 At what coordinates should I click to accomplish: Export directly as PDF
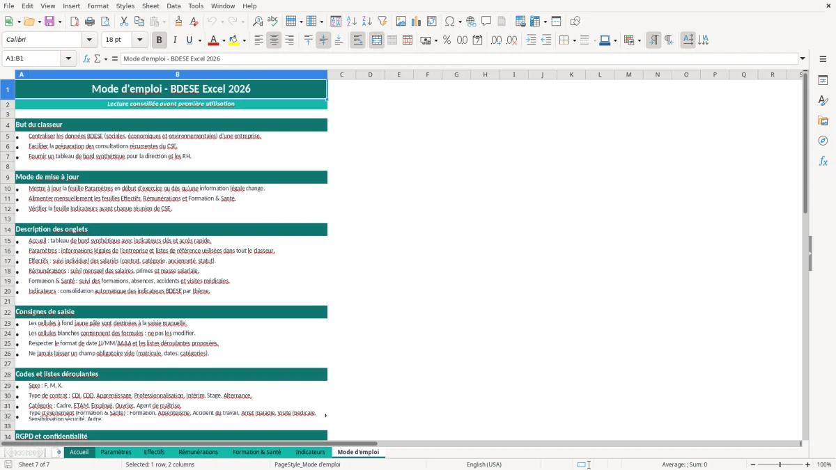pyautogui.click(x=75, y=22)
